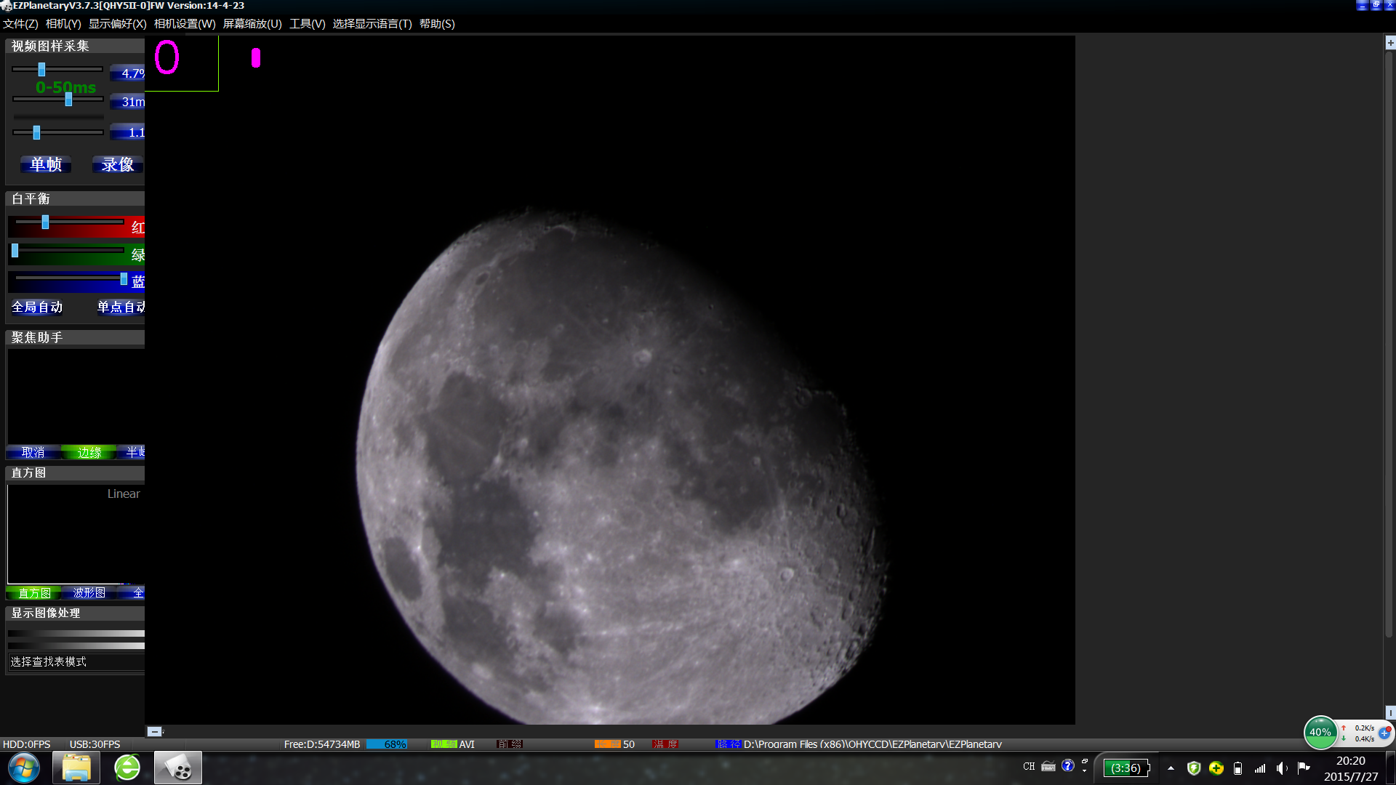Open the 选择显示语言(T) language menu
This screenshot has width=1396, height=785.
click(372, 24)
